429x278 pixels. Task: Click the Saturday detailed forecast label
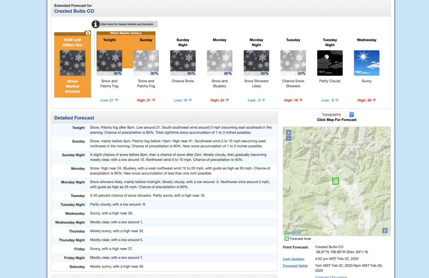pos(77,267)
